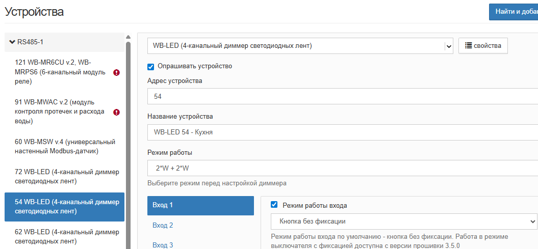Screen dimensions: 538x249
Task: Open the 2*W + 2*W mode dropdown
Action: pyautogui.click(x=342, y=168)
